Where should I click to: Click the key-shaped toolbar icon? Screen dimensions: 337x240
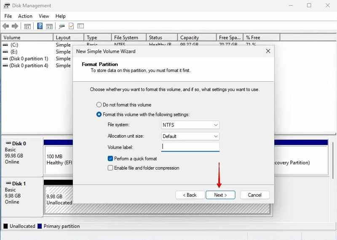[62, 26]
